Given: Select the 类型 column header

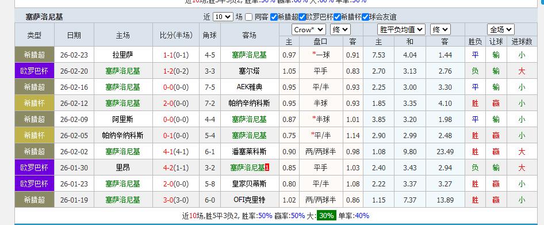Looking at the screenshot, I should (35, 35).
